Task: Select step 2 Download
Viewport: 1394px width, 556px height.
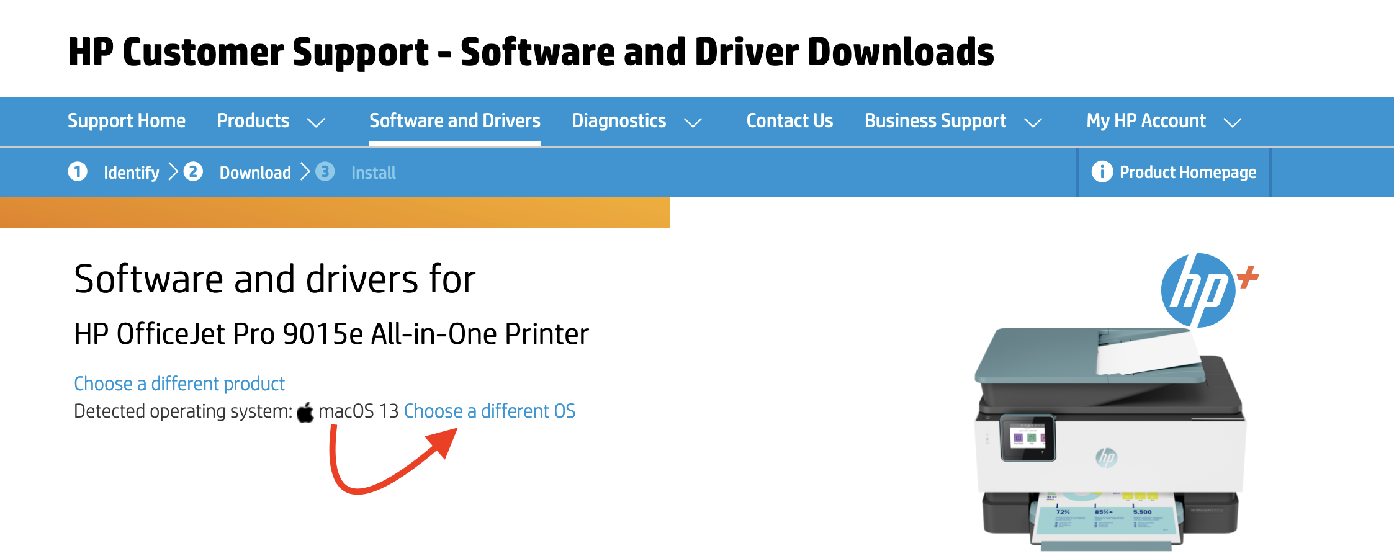Action: click(237, 172)
